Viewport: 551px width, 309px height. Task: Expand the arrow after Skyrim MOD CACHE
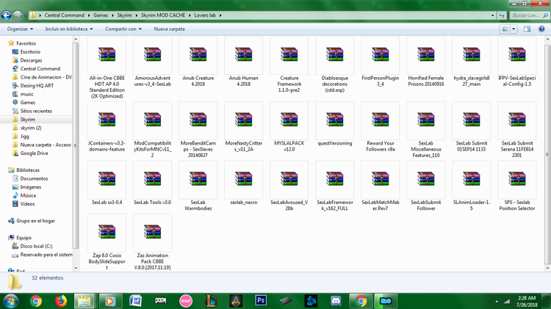coord(190,15)
